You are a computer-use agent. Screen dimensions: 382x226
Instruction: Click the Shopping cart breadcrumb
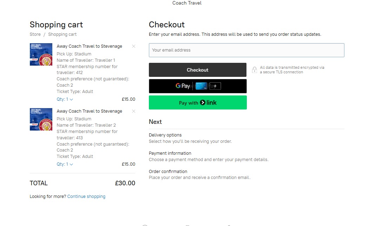(x=62, y=34)
